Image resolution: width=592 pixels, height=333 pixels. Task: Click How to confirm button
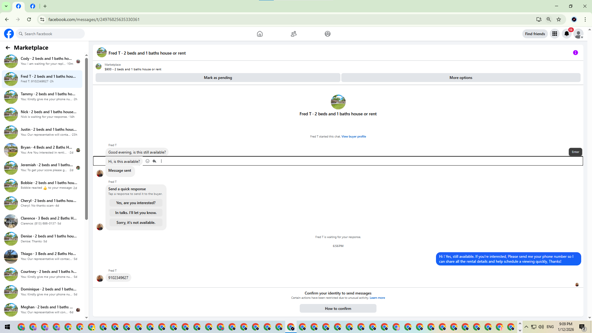click(338, 309)
